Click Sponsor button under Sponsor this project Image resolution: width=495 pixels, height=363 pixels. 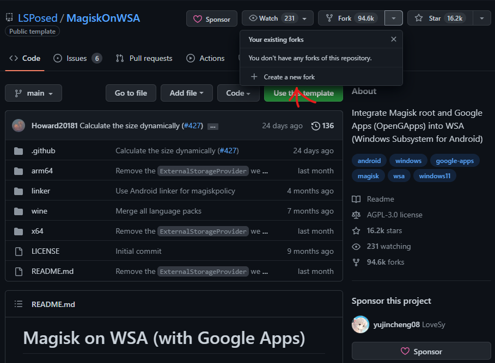pyautogui.click(x=421, y=351)
